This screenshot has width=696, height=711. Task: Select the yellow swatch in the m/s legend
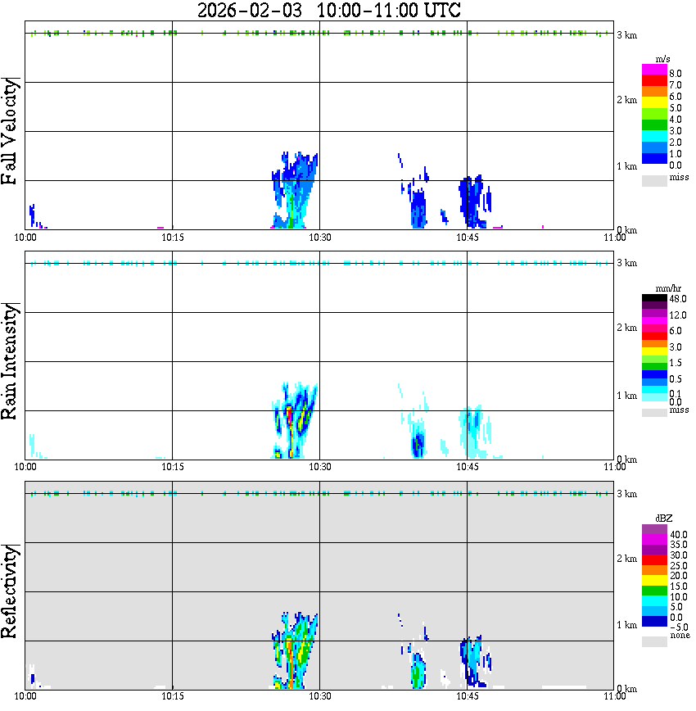pos(654,102)
